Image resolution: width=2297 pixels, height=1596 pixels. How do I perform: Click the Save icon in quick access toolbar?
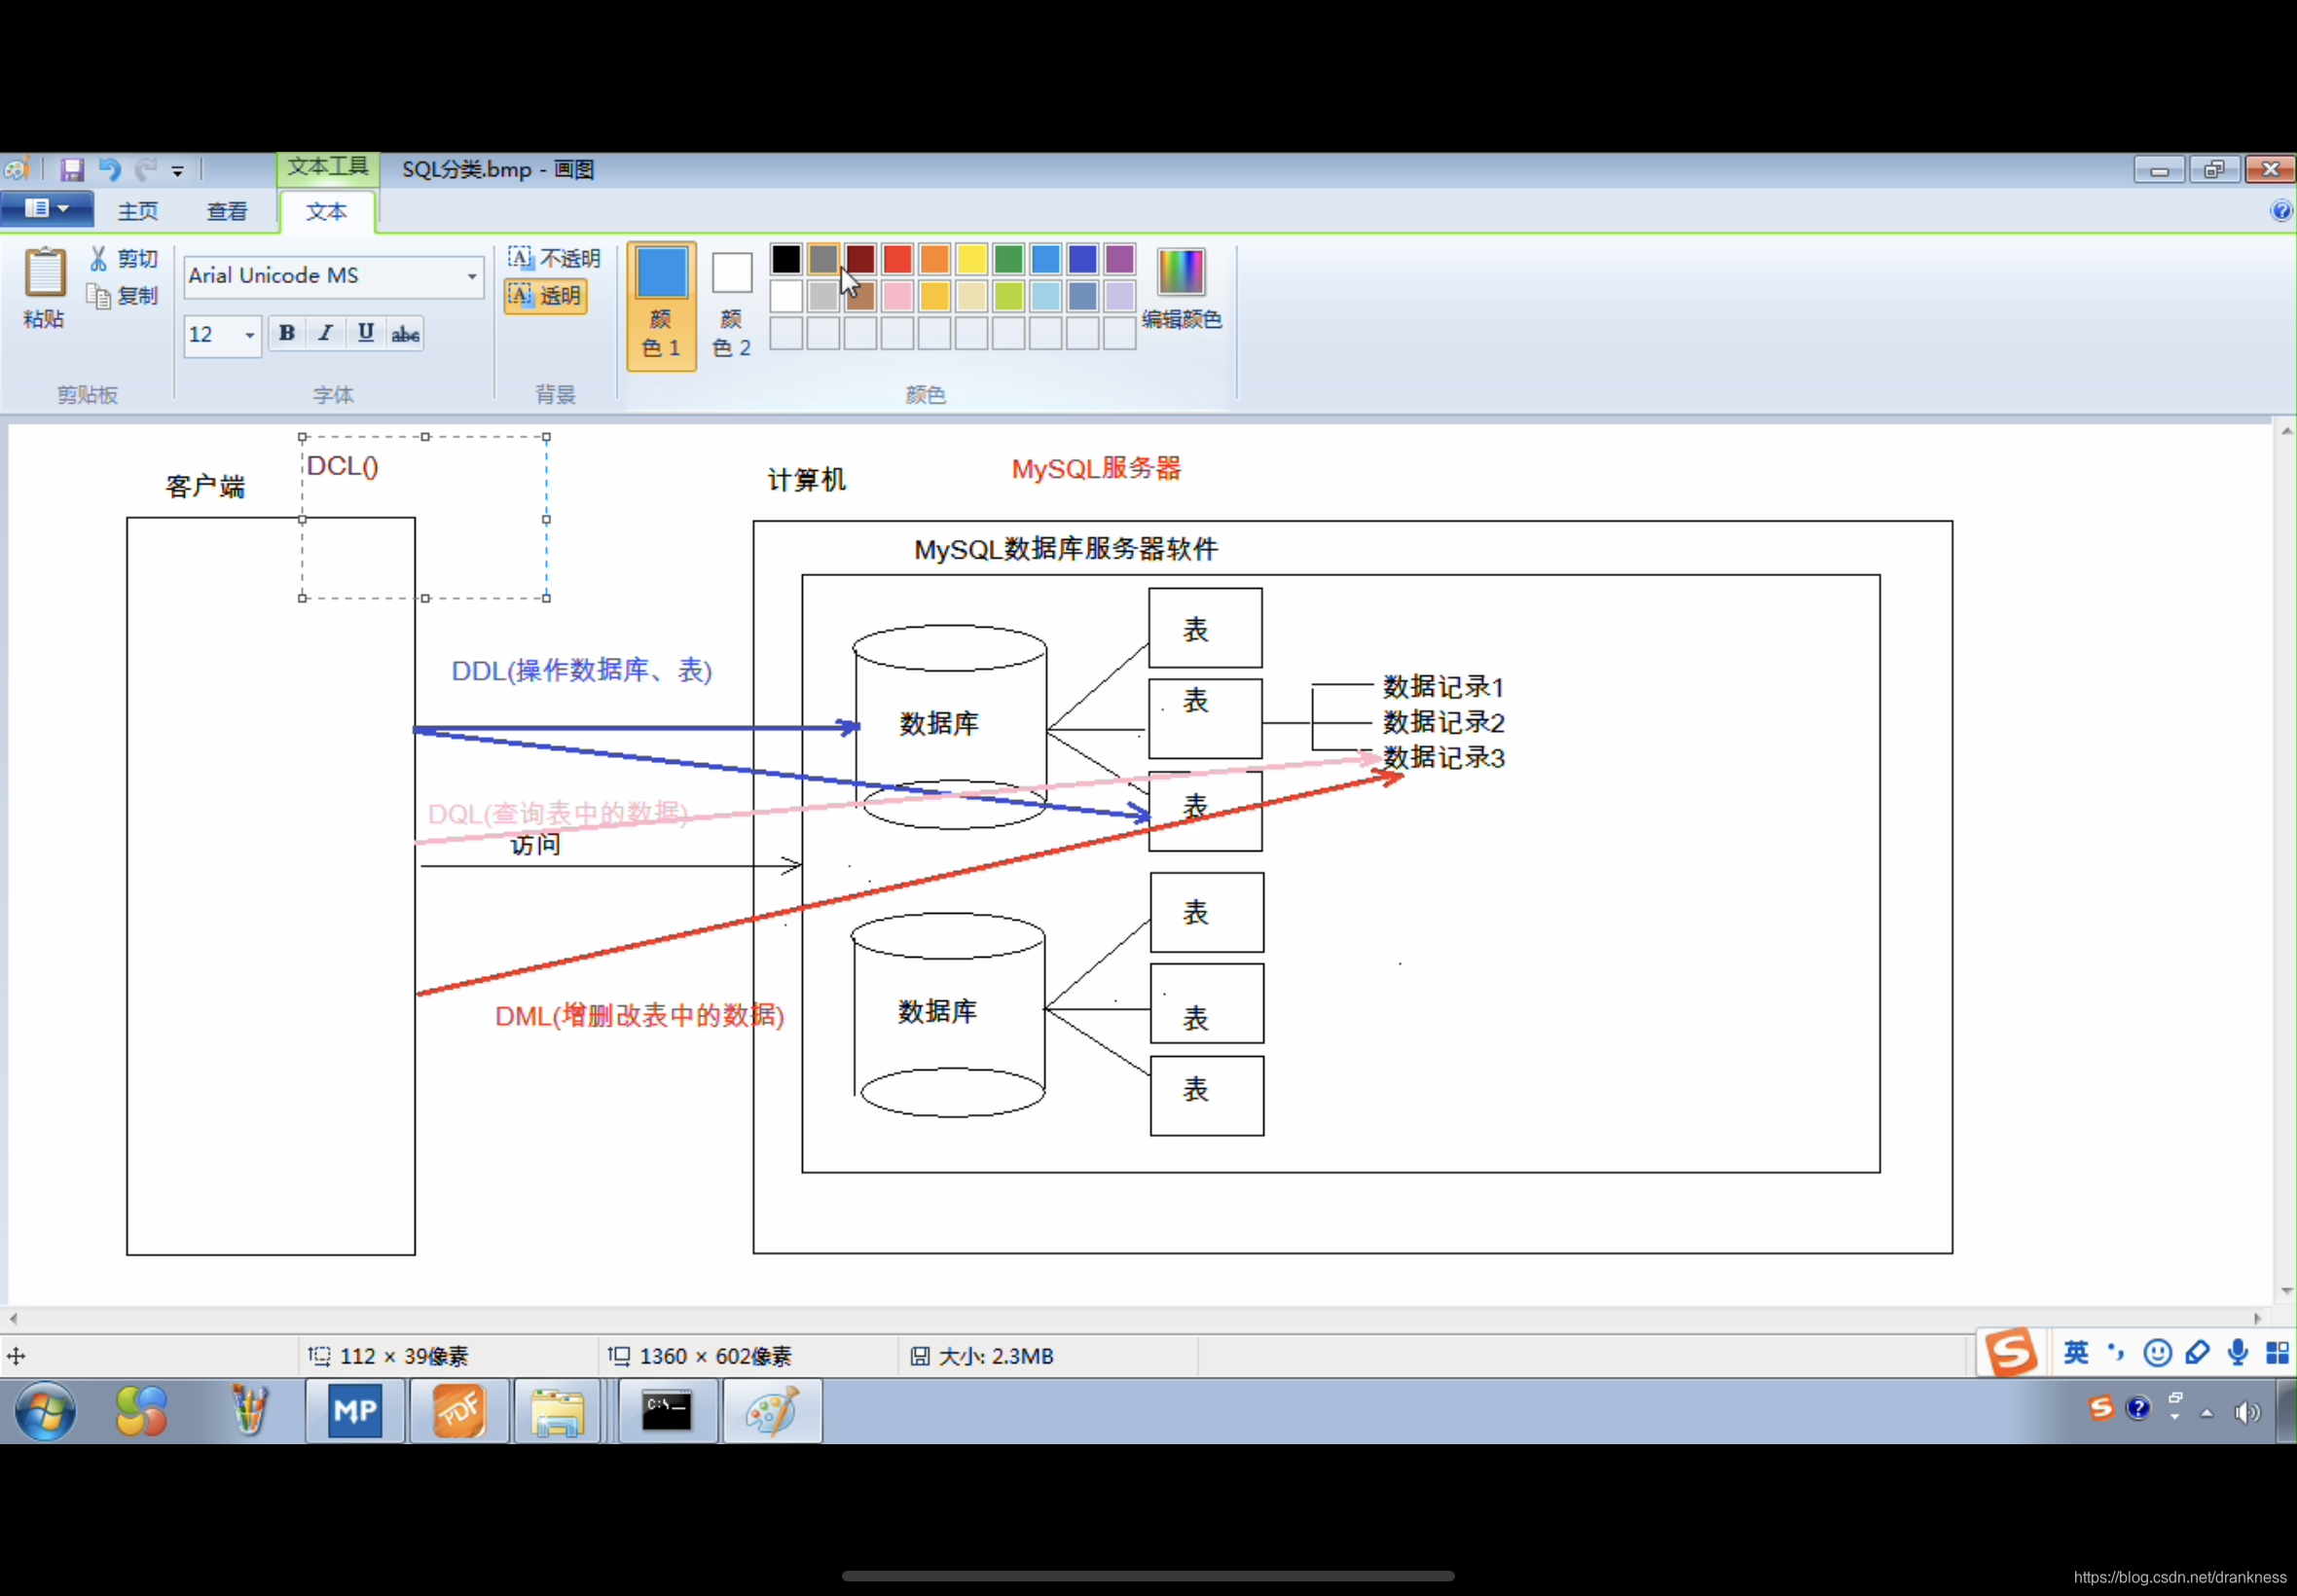[72, 170]
